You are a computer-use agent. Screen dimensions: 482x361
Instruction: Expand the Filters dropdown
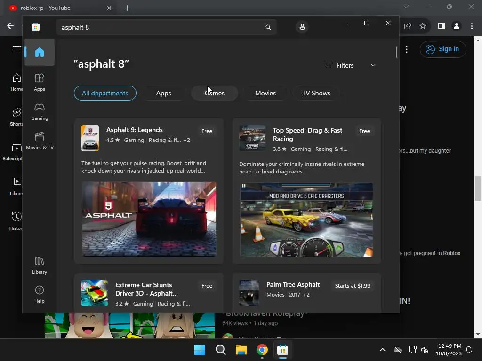click(x=351, y=65)
